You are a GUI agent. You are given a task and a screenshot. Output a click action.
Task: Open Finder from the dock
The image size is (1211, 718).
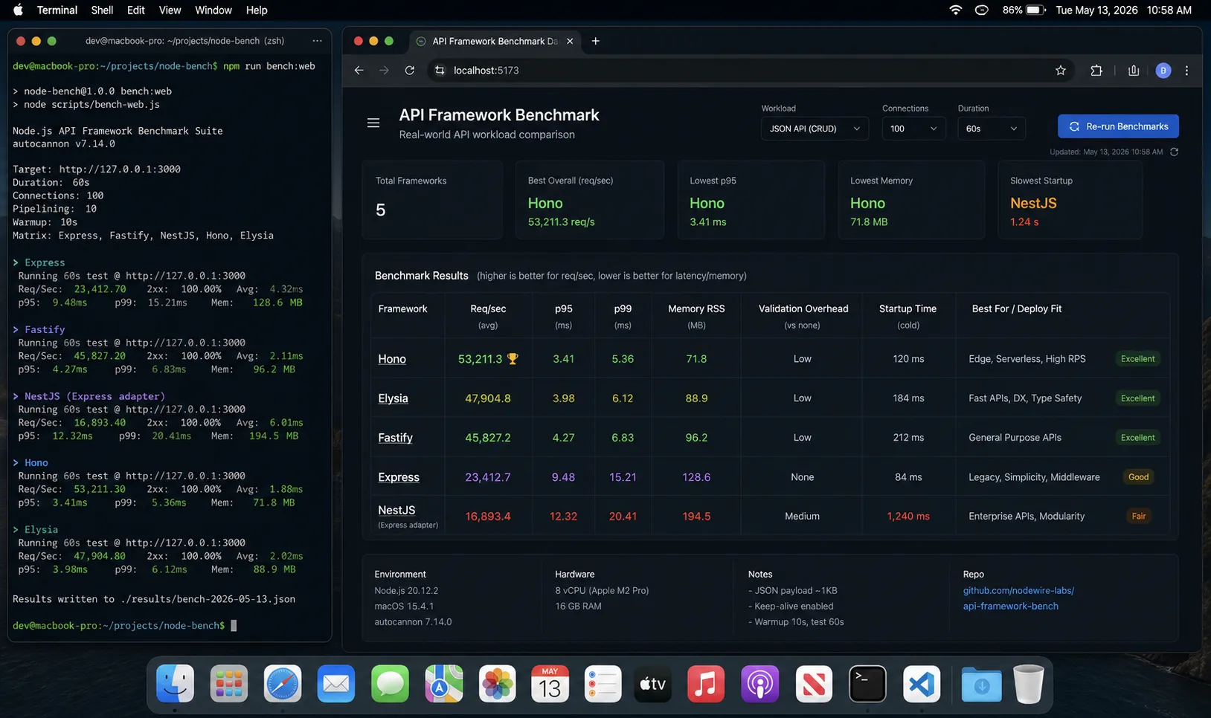coord(175,683)
